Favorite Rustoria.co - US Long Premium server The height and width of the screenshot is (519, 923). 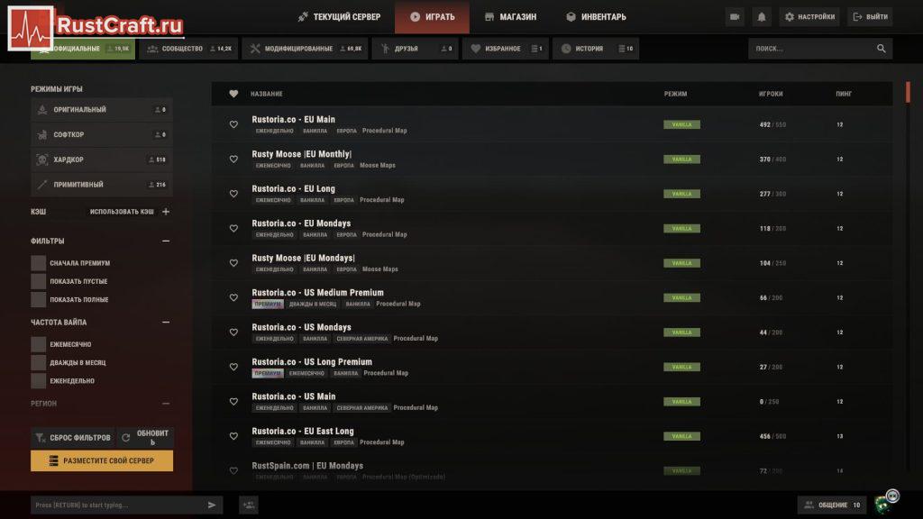click(x=233, y=368)
